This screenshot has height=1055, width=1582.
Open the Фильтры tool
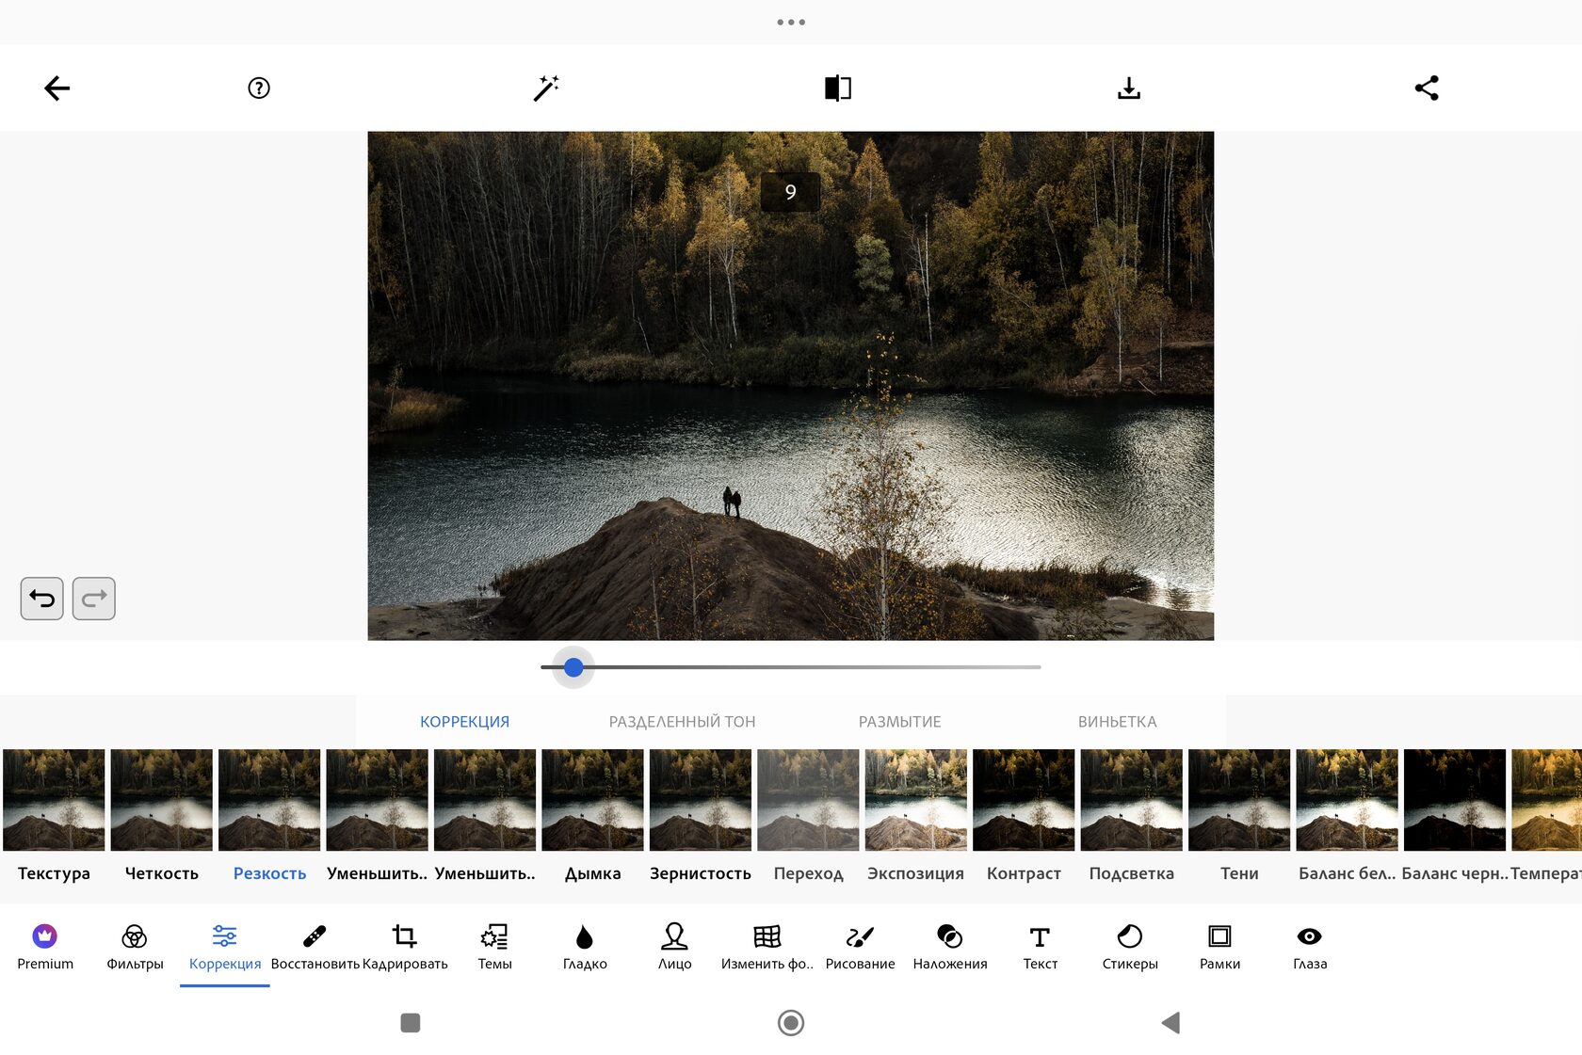coord(135,946)
